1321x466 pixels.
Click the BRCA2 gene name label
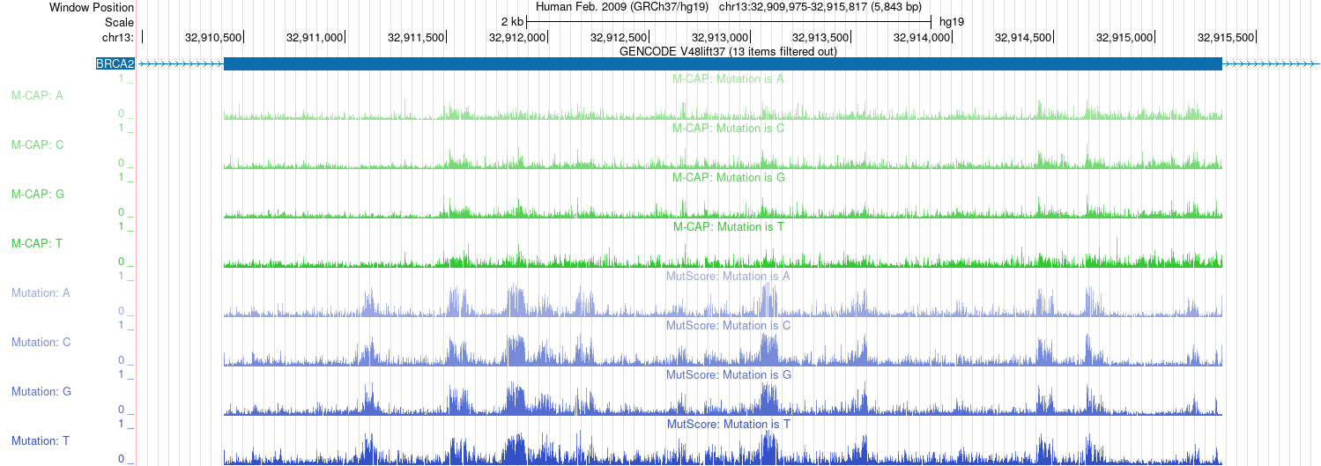coord(115,63)
